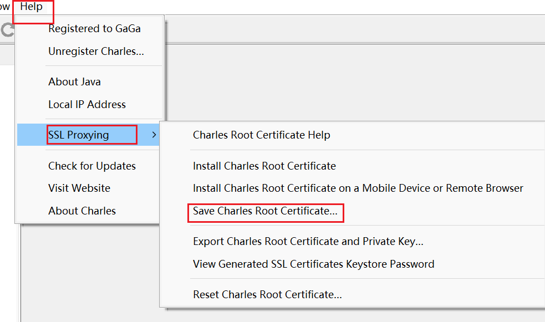View Generated SSL Certificates Keystore Password
Image resolution: width=545 pixels, height=322 pixels.
click(313, 264)
